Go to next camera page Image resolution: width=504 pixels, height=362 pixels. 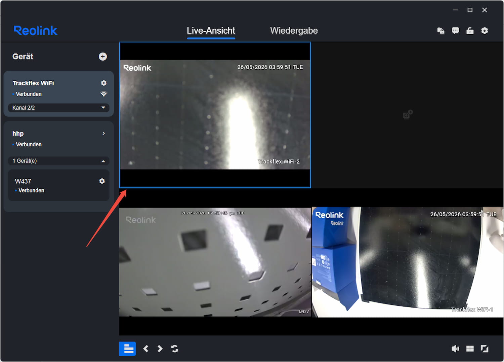pyautogui.click(x=160, y=349)
